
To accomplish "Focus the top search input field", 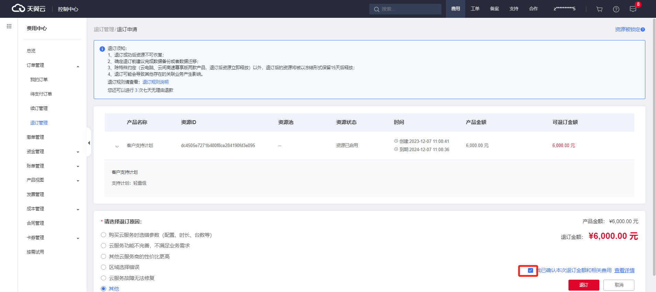I will click(408, 9).
